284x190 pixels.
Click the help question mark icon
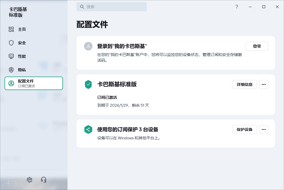[x=237, y=7]
